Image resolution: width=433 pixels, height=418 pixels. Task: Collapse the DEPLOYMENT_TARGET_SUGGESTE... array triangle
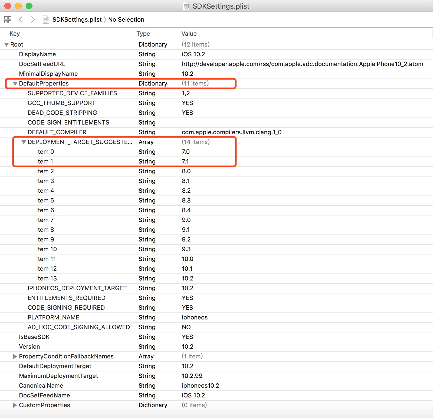tap(24, 142)
